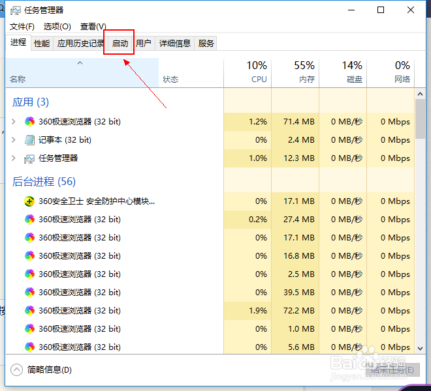Click the 任务管理器 process row icon
Image resolution: width=431 pixels, height=391 pixels.
pos(29,158)
